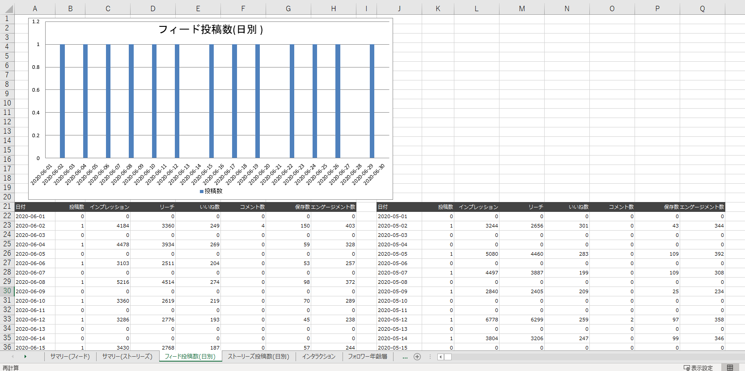Switch to the サマリー(ストーリーズ) sheet tab

(127, 357)
